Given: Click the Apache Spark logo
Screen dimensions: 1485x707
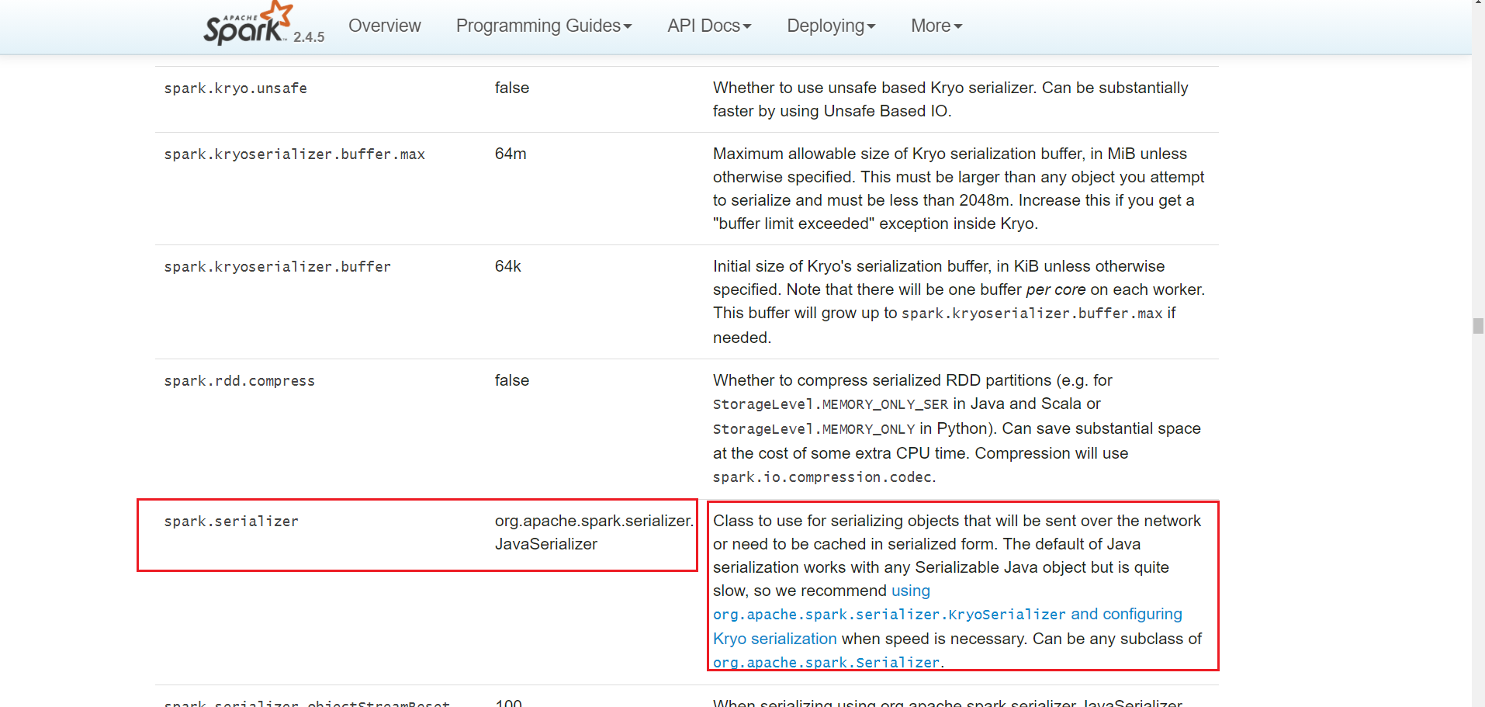Looking at the screenshot, I should pos(248,23).
